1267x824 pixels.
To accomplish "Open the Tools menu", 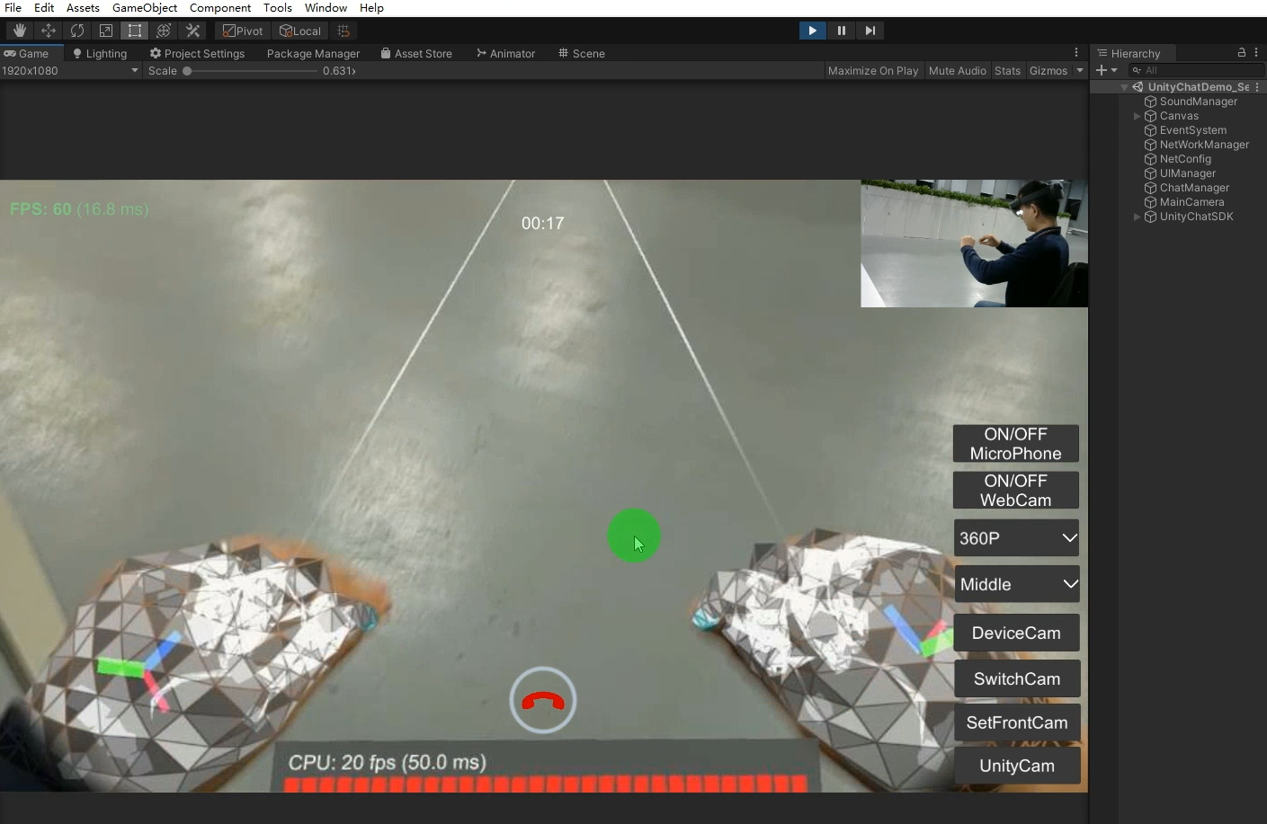I will coord(278,8).
